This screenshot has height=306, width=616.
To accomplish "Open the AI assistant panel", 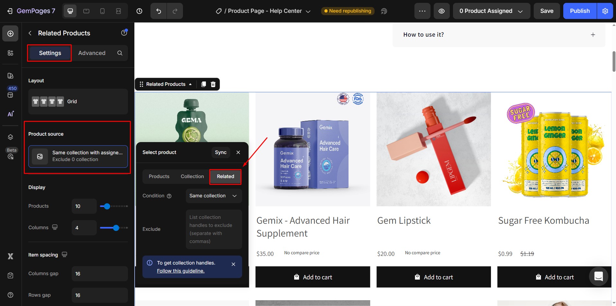I will tap(10, 114).
